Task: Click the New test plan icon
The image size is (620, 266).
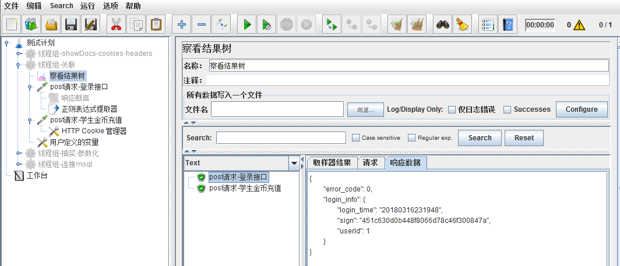Action: tap(12, 25)
